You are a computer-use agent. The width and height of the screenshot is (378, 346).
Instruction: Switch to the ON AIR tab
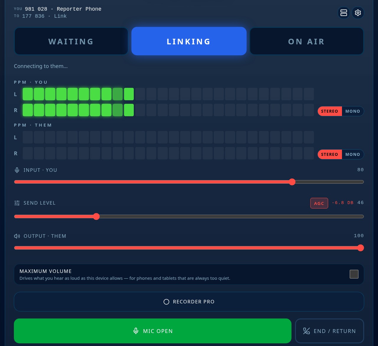(x=307, y=41)
